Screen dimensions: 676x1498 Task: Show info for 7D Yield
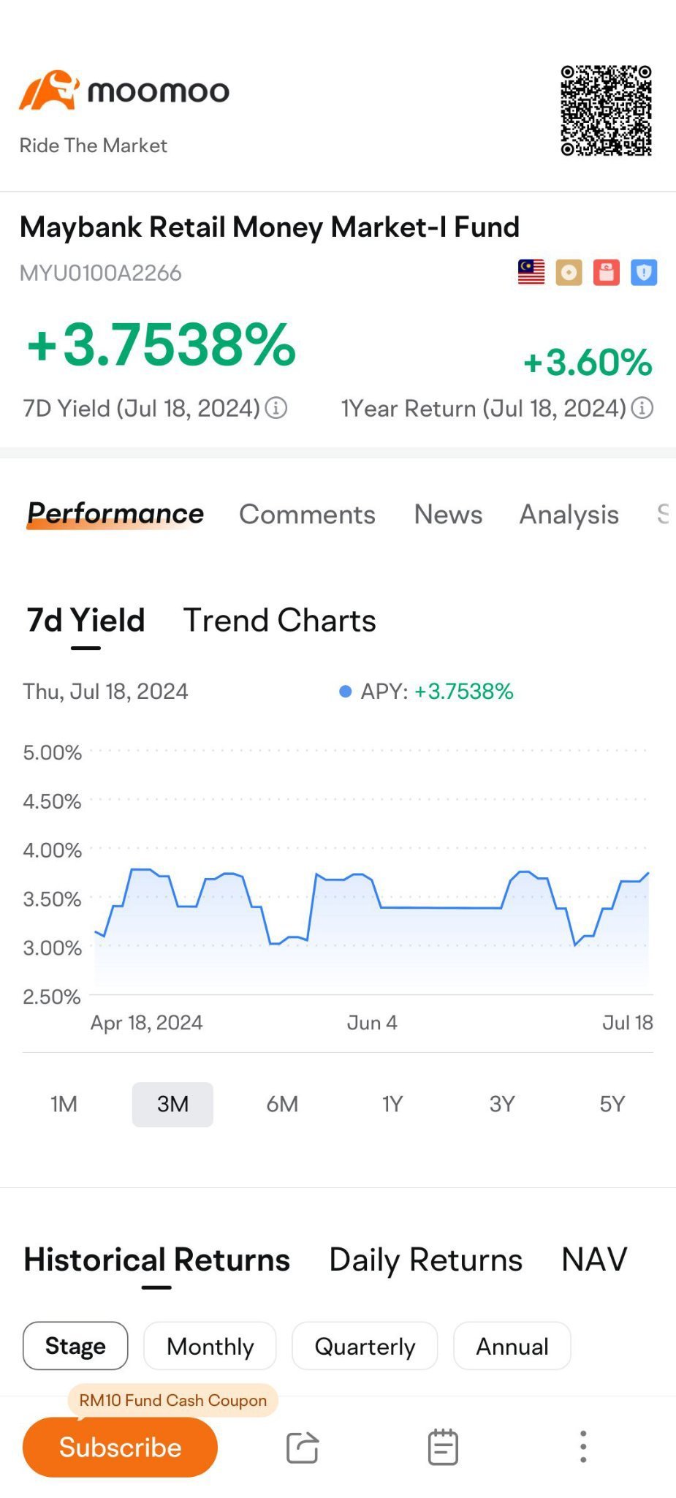[276, 408]
